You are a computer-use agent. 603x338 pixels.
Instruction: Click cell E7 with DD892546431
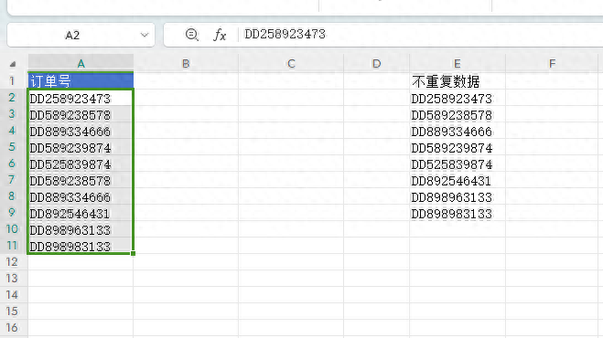(x=458, y=181)
